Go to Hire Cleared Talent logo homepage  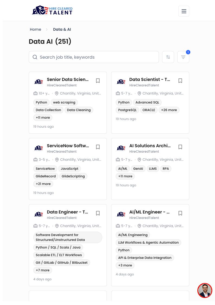(x=52, y=10)
